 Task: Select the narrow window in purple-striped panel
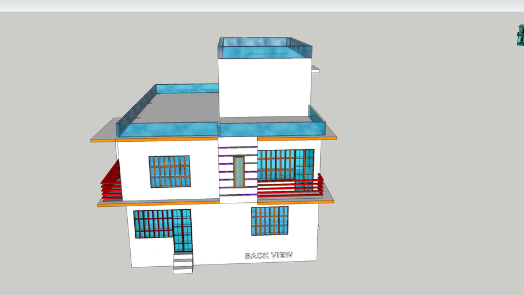238,172
